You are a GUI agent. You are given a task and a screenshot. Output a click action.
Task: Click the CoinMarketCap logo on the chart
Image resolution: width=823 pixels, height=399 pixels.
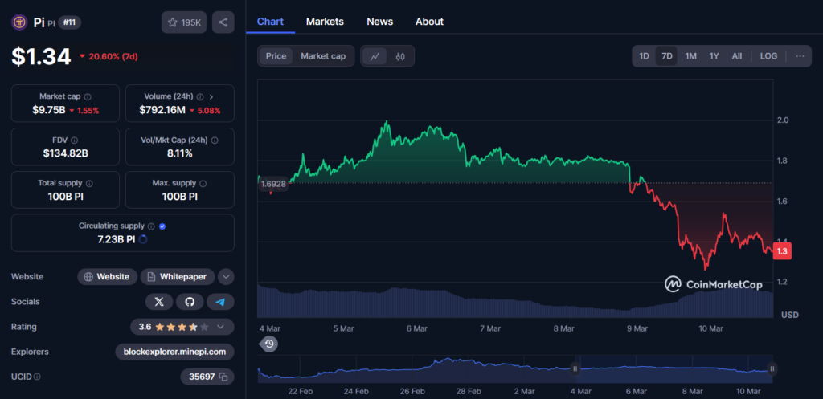(x=714, y=285)
